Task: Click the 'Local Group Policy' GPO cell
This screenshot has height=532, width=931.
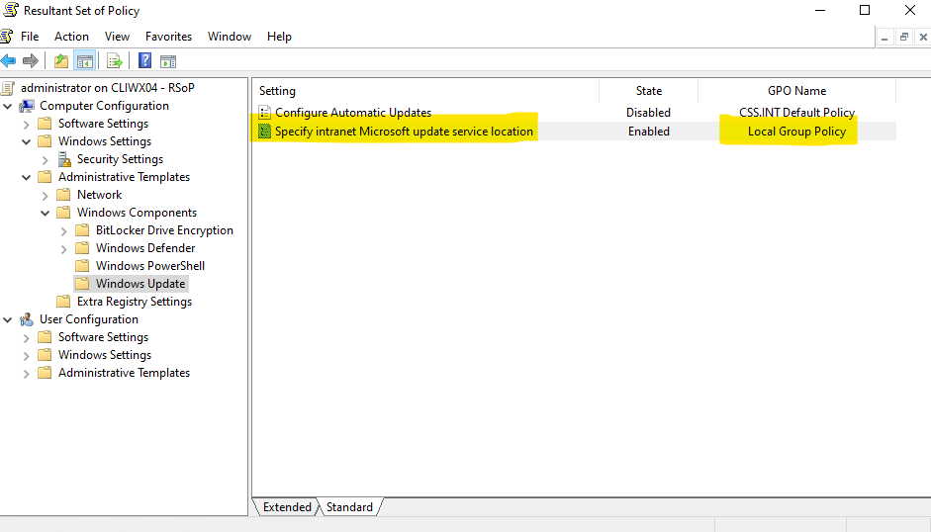Action: [x=796, y=132]
